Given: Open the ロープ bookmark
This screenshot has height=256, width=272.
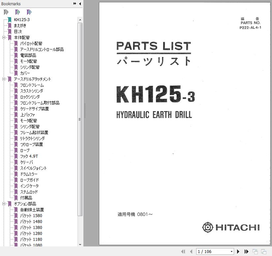Looking at the screenshot, I should tap(25, 150).
